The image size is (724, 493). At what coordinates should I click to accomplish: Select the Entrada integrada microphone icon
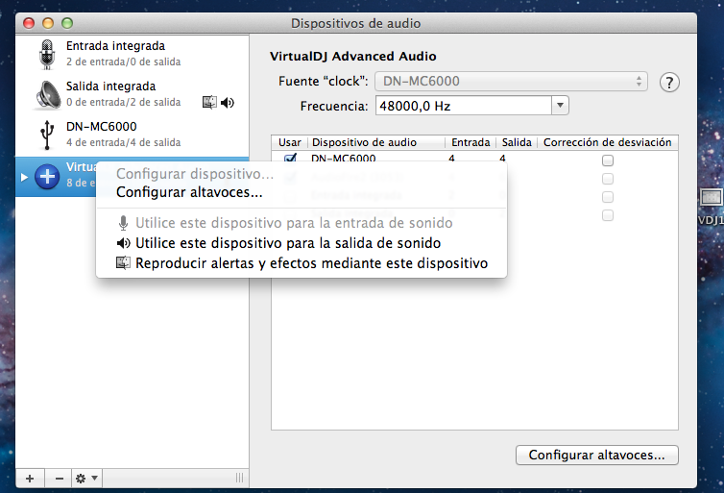(x=47, y=54)
